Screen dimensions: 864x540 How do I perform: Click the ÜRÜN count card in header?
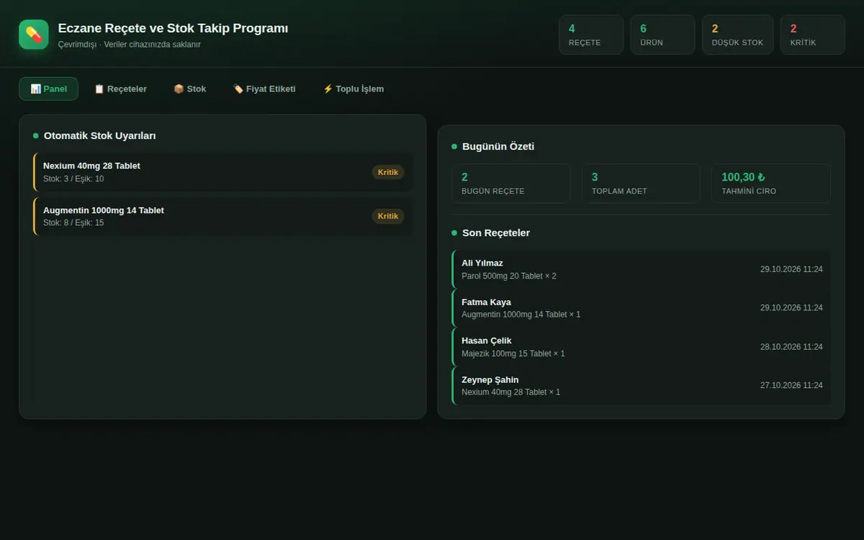click(x=662, y=35)
